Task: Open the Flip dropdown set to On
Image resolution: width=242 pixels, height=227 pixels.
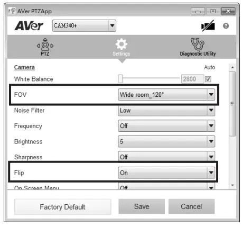Action: tap(166, 172)
